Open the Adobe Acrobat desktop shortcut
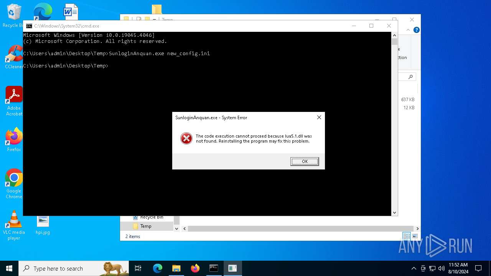Viewport: 491px width, 276px height. [x=14, y=101]
